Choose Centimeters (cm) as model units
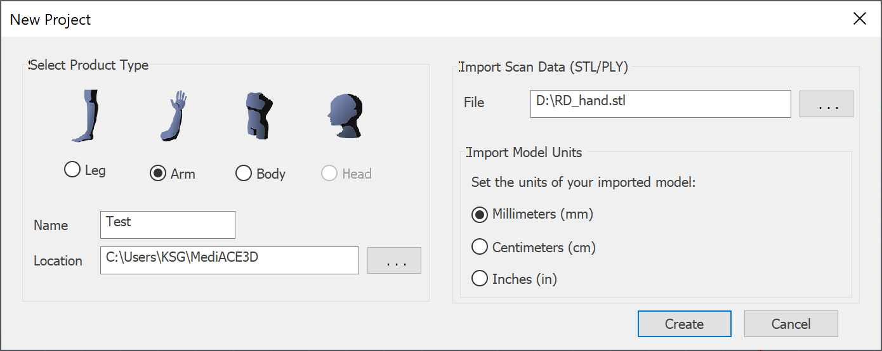Image resolution: width=882 pixels, height=351 pixels. pos(534,247)
